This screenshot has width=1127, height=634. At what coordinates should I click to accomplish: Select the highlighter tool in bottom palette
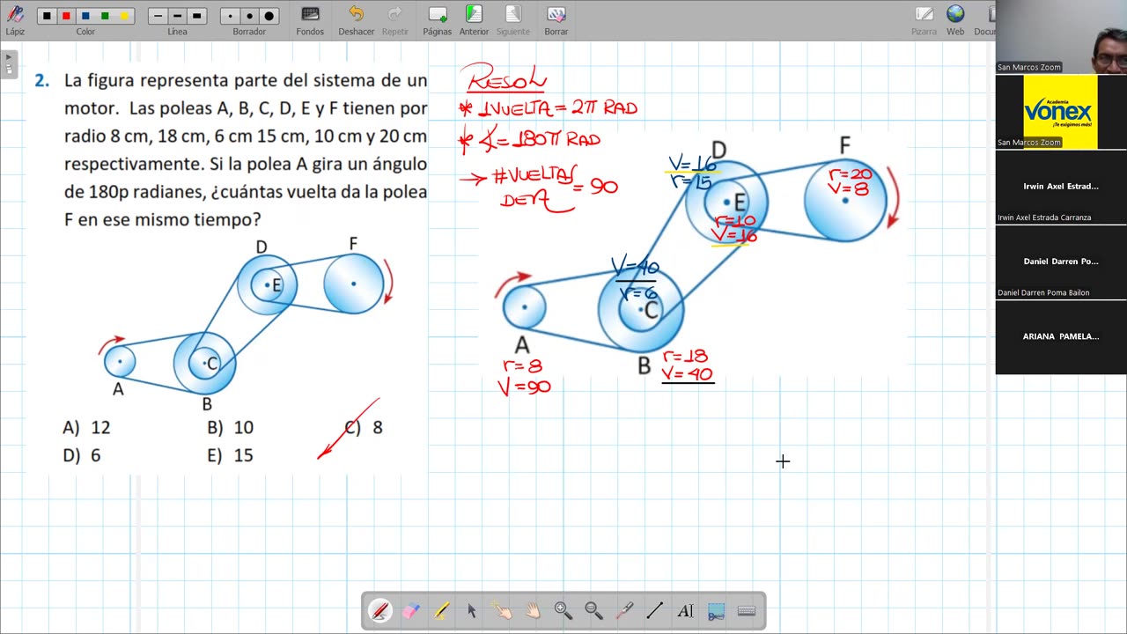coord(441,610)
